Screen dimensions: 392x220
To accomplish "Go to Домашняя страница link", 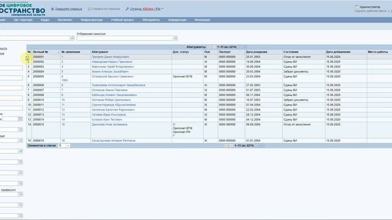I will pos(68,9).
